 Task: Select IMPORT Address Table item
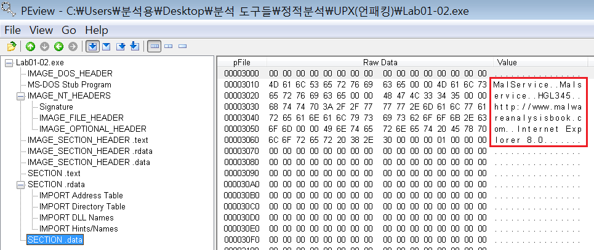coord(81,195)
